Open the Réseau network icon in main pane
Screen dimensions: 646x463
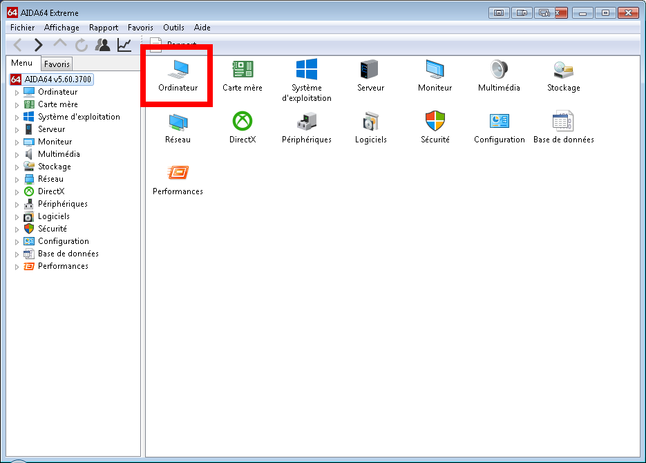pos(178,122)
